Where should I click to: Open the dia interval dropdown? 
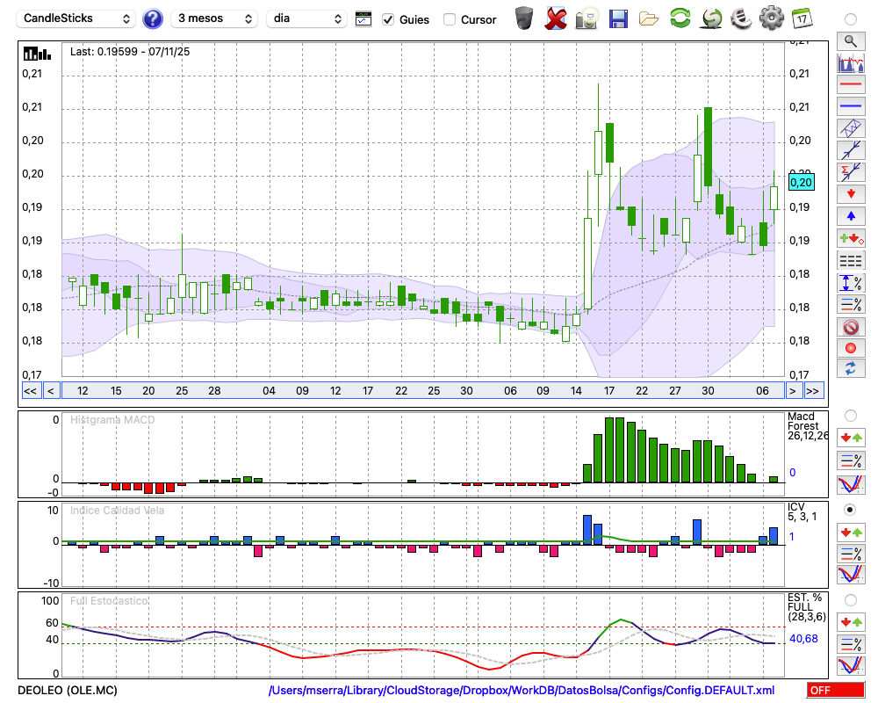pos(306,18)
